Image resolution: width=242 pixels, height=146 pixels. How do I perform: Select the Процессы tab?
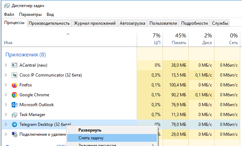14,23
